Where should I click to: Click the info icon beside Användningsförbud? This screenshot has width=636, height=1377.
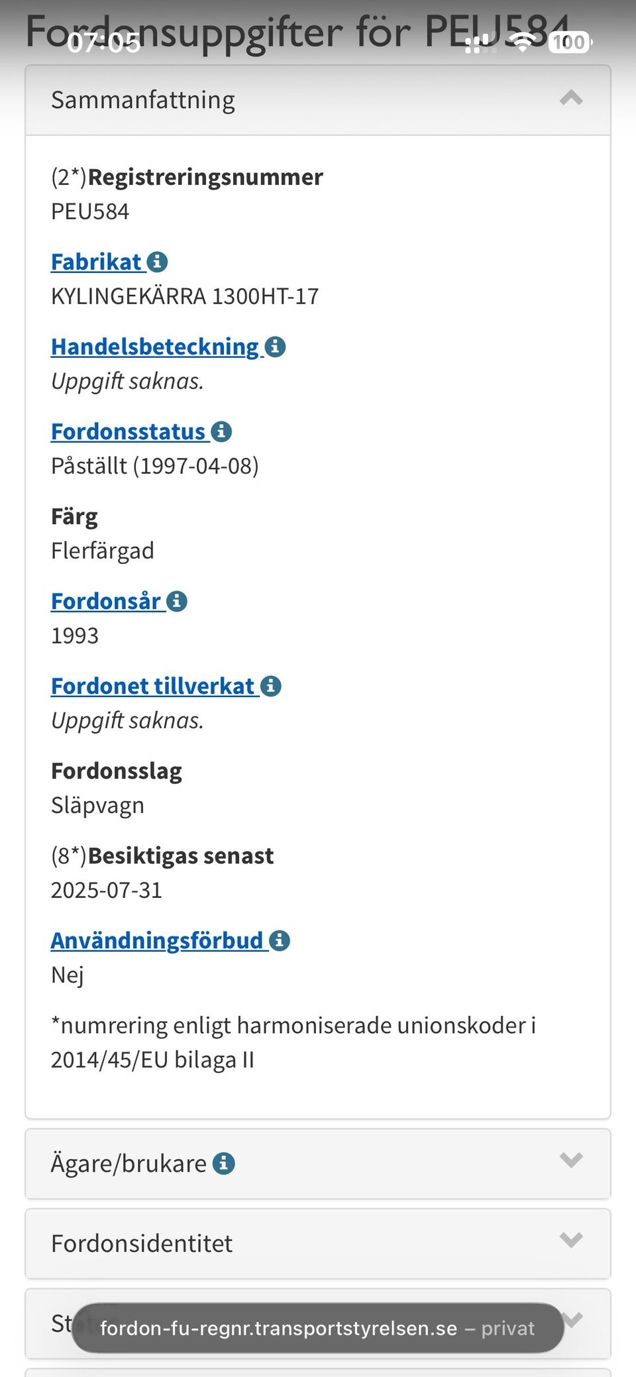tap(280, 940)
